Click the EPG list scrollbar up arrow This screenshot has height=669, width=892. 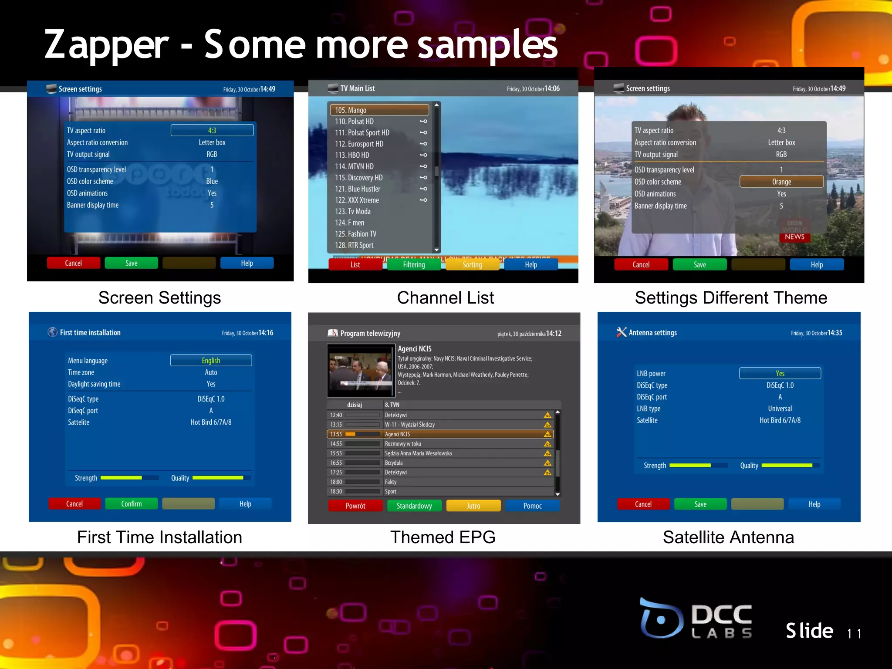[557, 412]
